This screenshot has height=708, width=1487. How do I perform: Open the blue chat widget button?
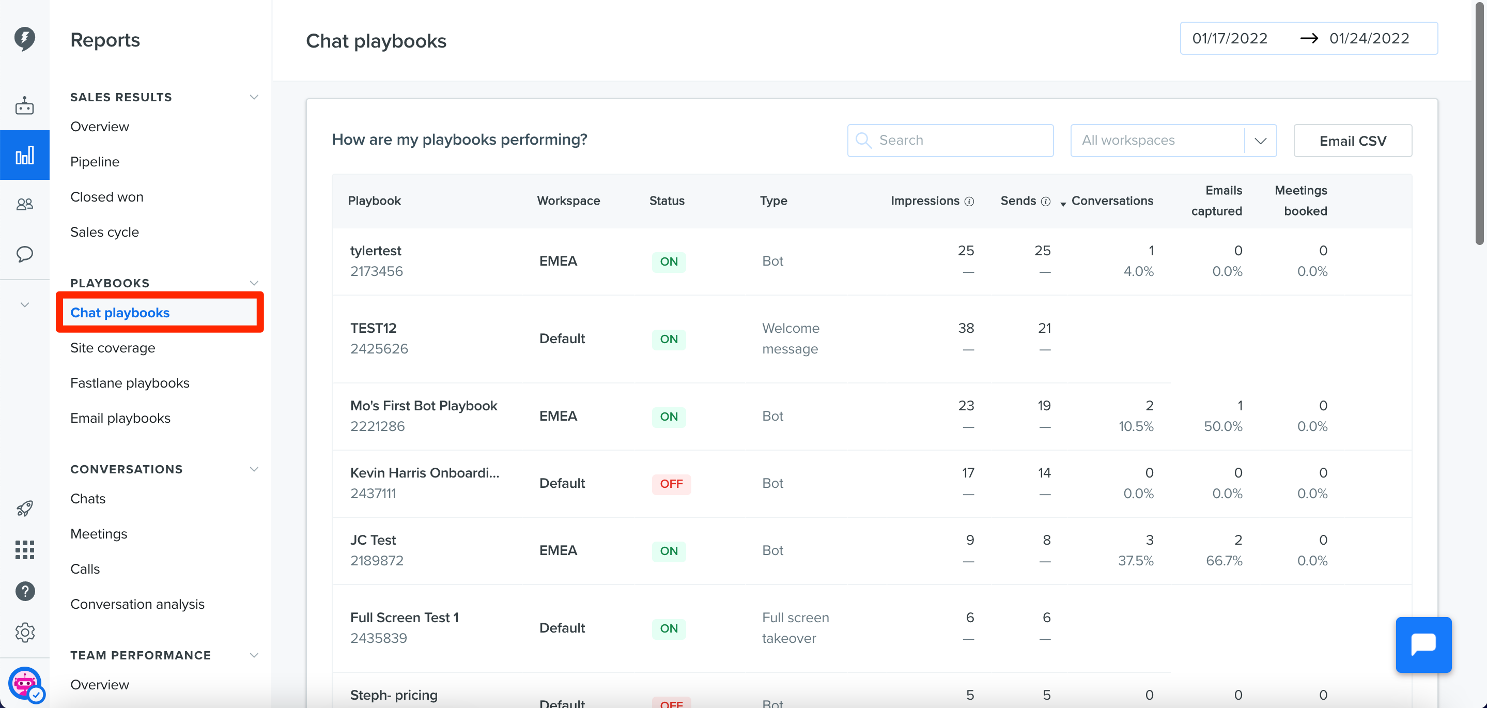[1423, 644]
